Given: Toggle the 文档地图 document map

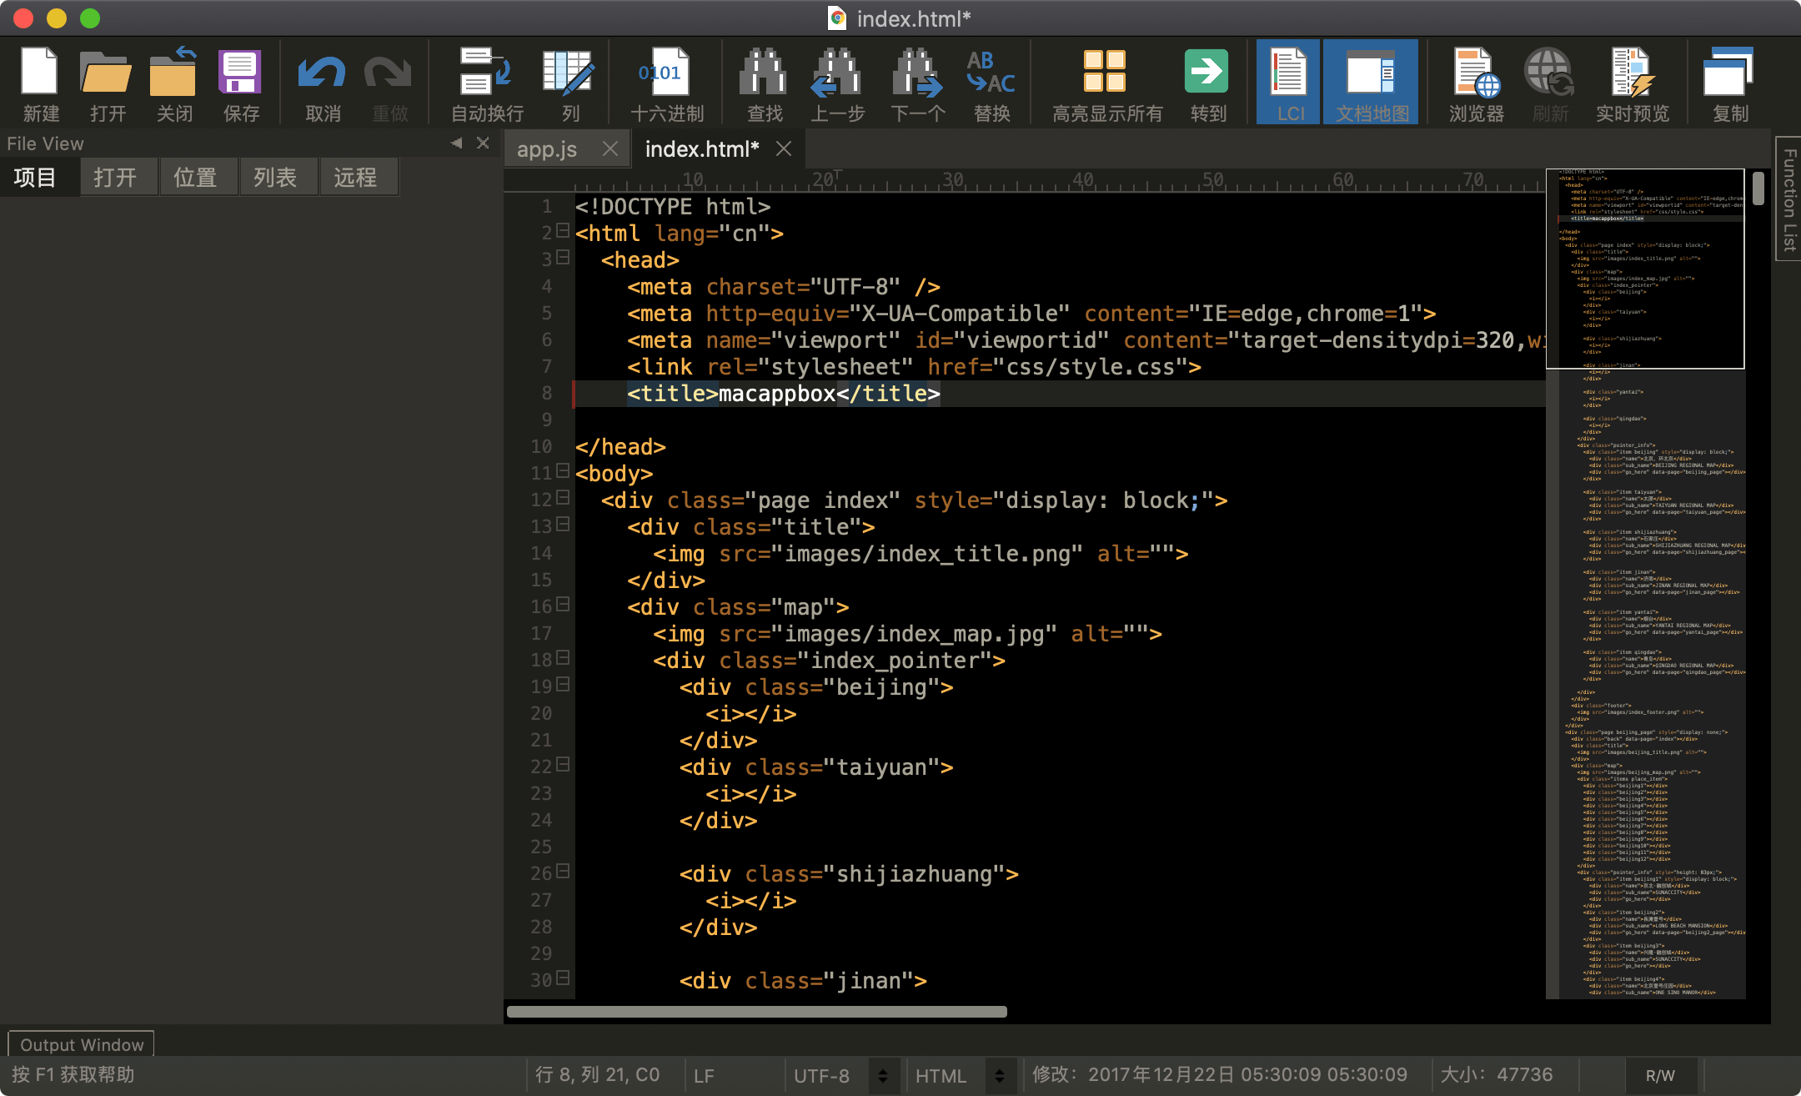Looking at the screenshot, I should [1372, 82].
